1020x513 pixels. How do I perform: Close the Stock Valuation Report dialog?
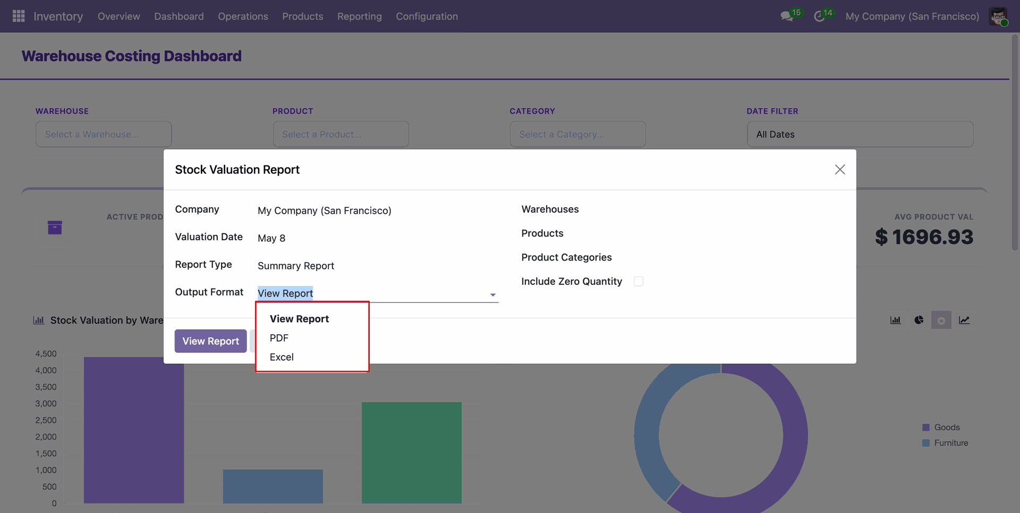840,169
